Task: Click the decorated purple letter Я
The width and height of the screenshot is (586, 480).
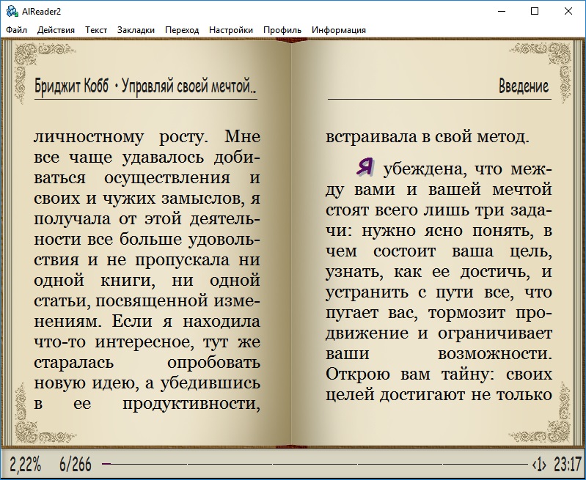Action: 365,166
